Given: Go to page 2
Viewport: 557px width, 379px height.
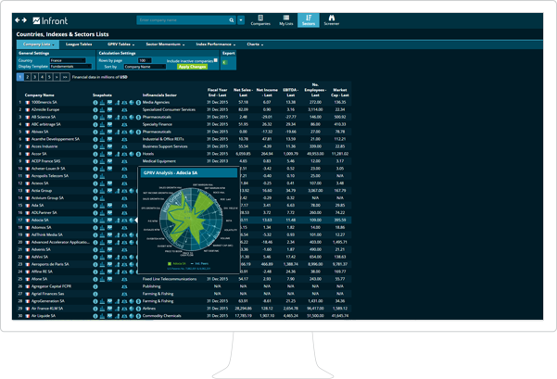Looking at the screenshot, I should 28,77.
